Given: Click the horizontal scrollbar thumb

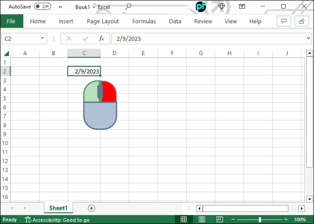Looking at the screenshot, I should tap(246, 209).
